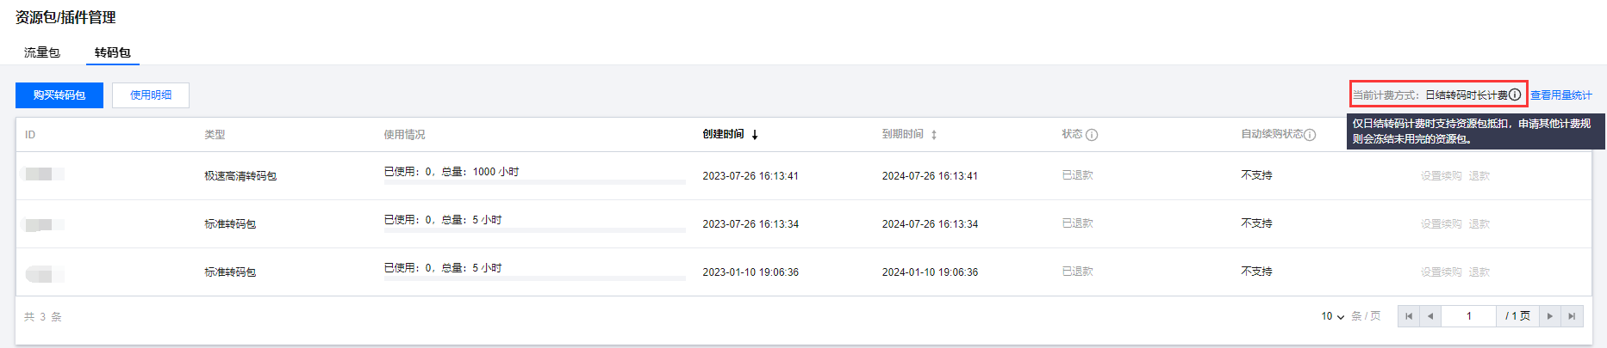
Task: Click the sort arrows beside 到期时间
Action: pos(934,135)
